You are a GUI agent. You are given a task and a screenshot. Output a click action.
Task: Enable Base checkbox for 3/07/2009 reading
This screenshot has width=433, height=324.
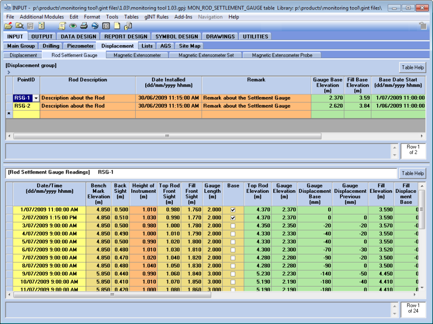click(233, 225)
